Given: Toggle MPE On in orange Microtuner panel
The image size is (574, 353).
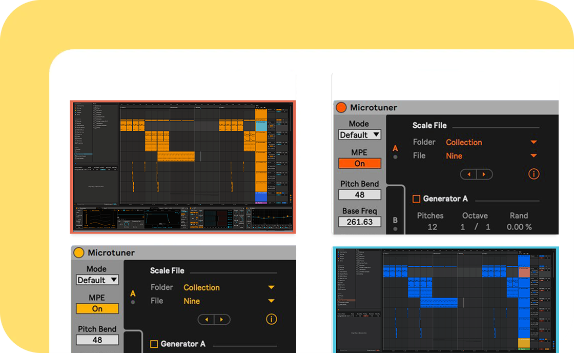Looking at the screenshot, I should pyautogui.click(x=359, y=164).
